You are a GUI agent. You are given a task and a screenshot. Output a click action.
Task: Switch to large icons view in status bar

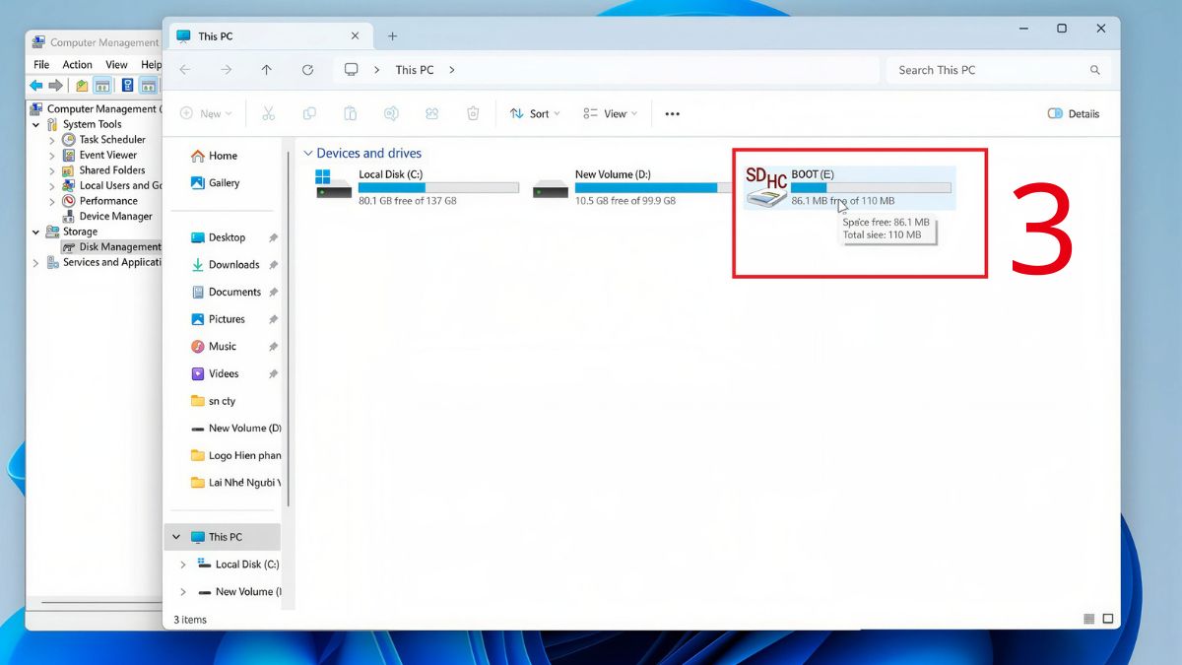(1108, 619)
